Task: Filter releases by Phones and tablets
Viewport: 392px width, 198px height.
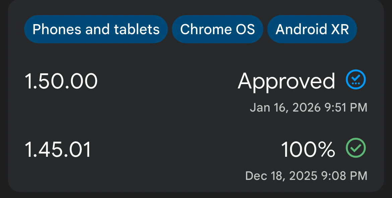Action: 96,29
